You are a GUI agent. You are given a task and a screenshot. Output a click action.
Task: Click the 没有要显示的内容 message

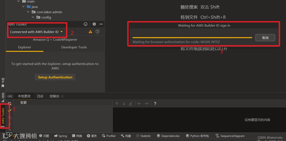point(257,120)
